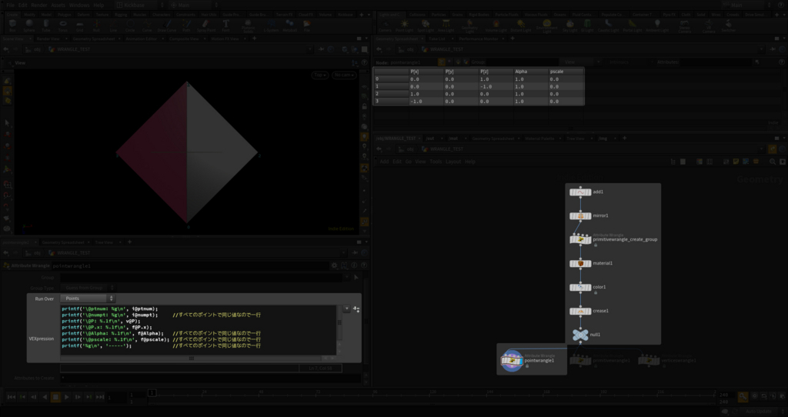Screen dimensions: 788x417
Task: Click the pscale column header
Action: [566, 72]
